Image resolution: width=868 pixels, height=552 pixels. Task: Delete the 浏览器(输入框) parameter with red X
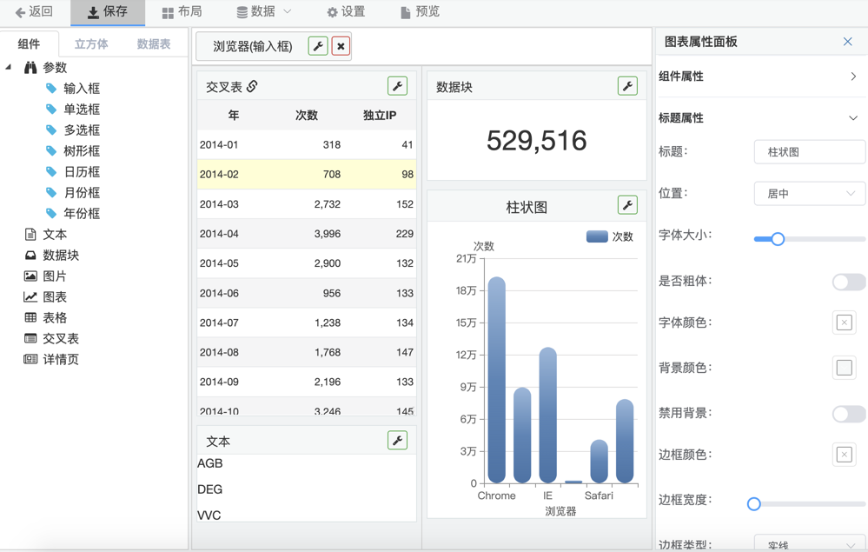point(341,47)
